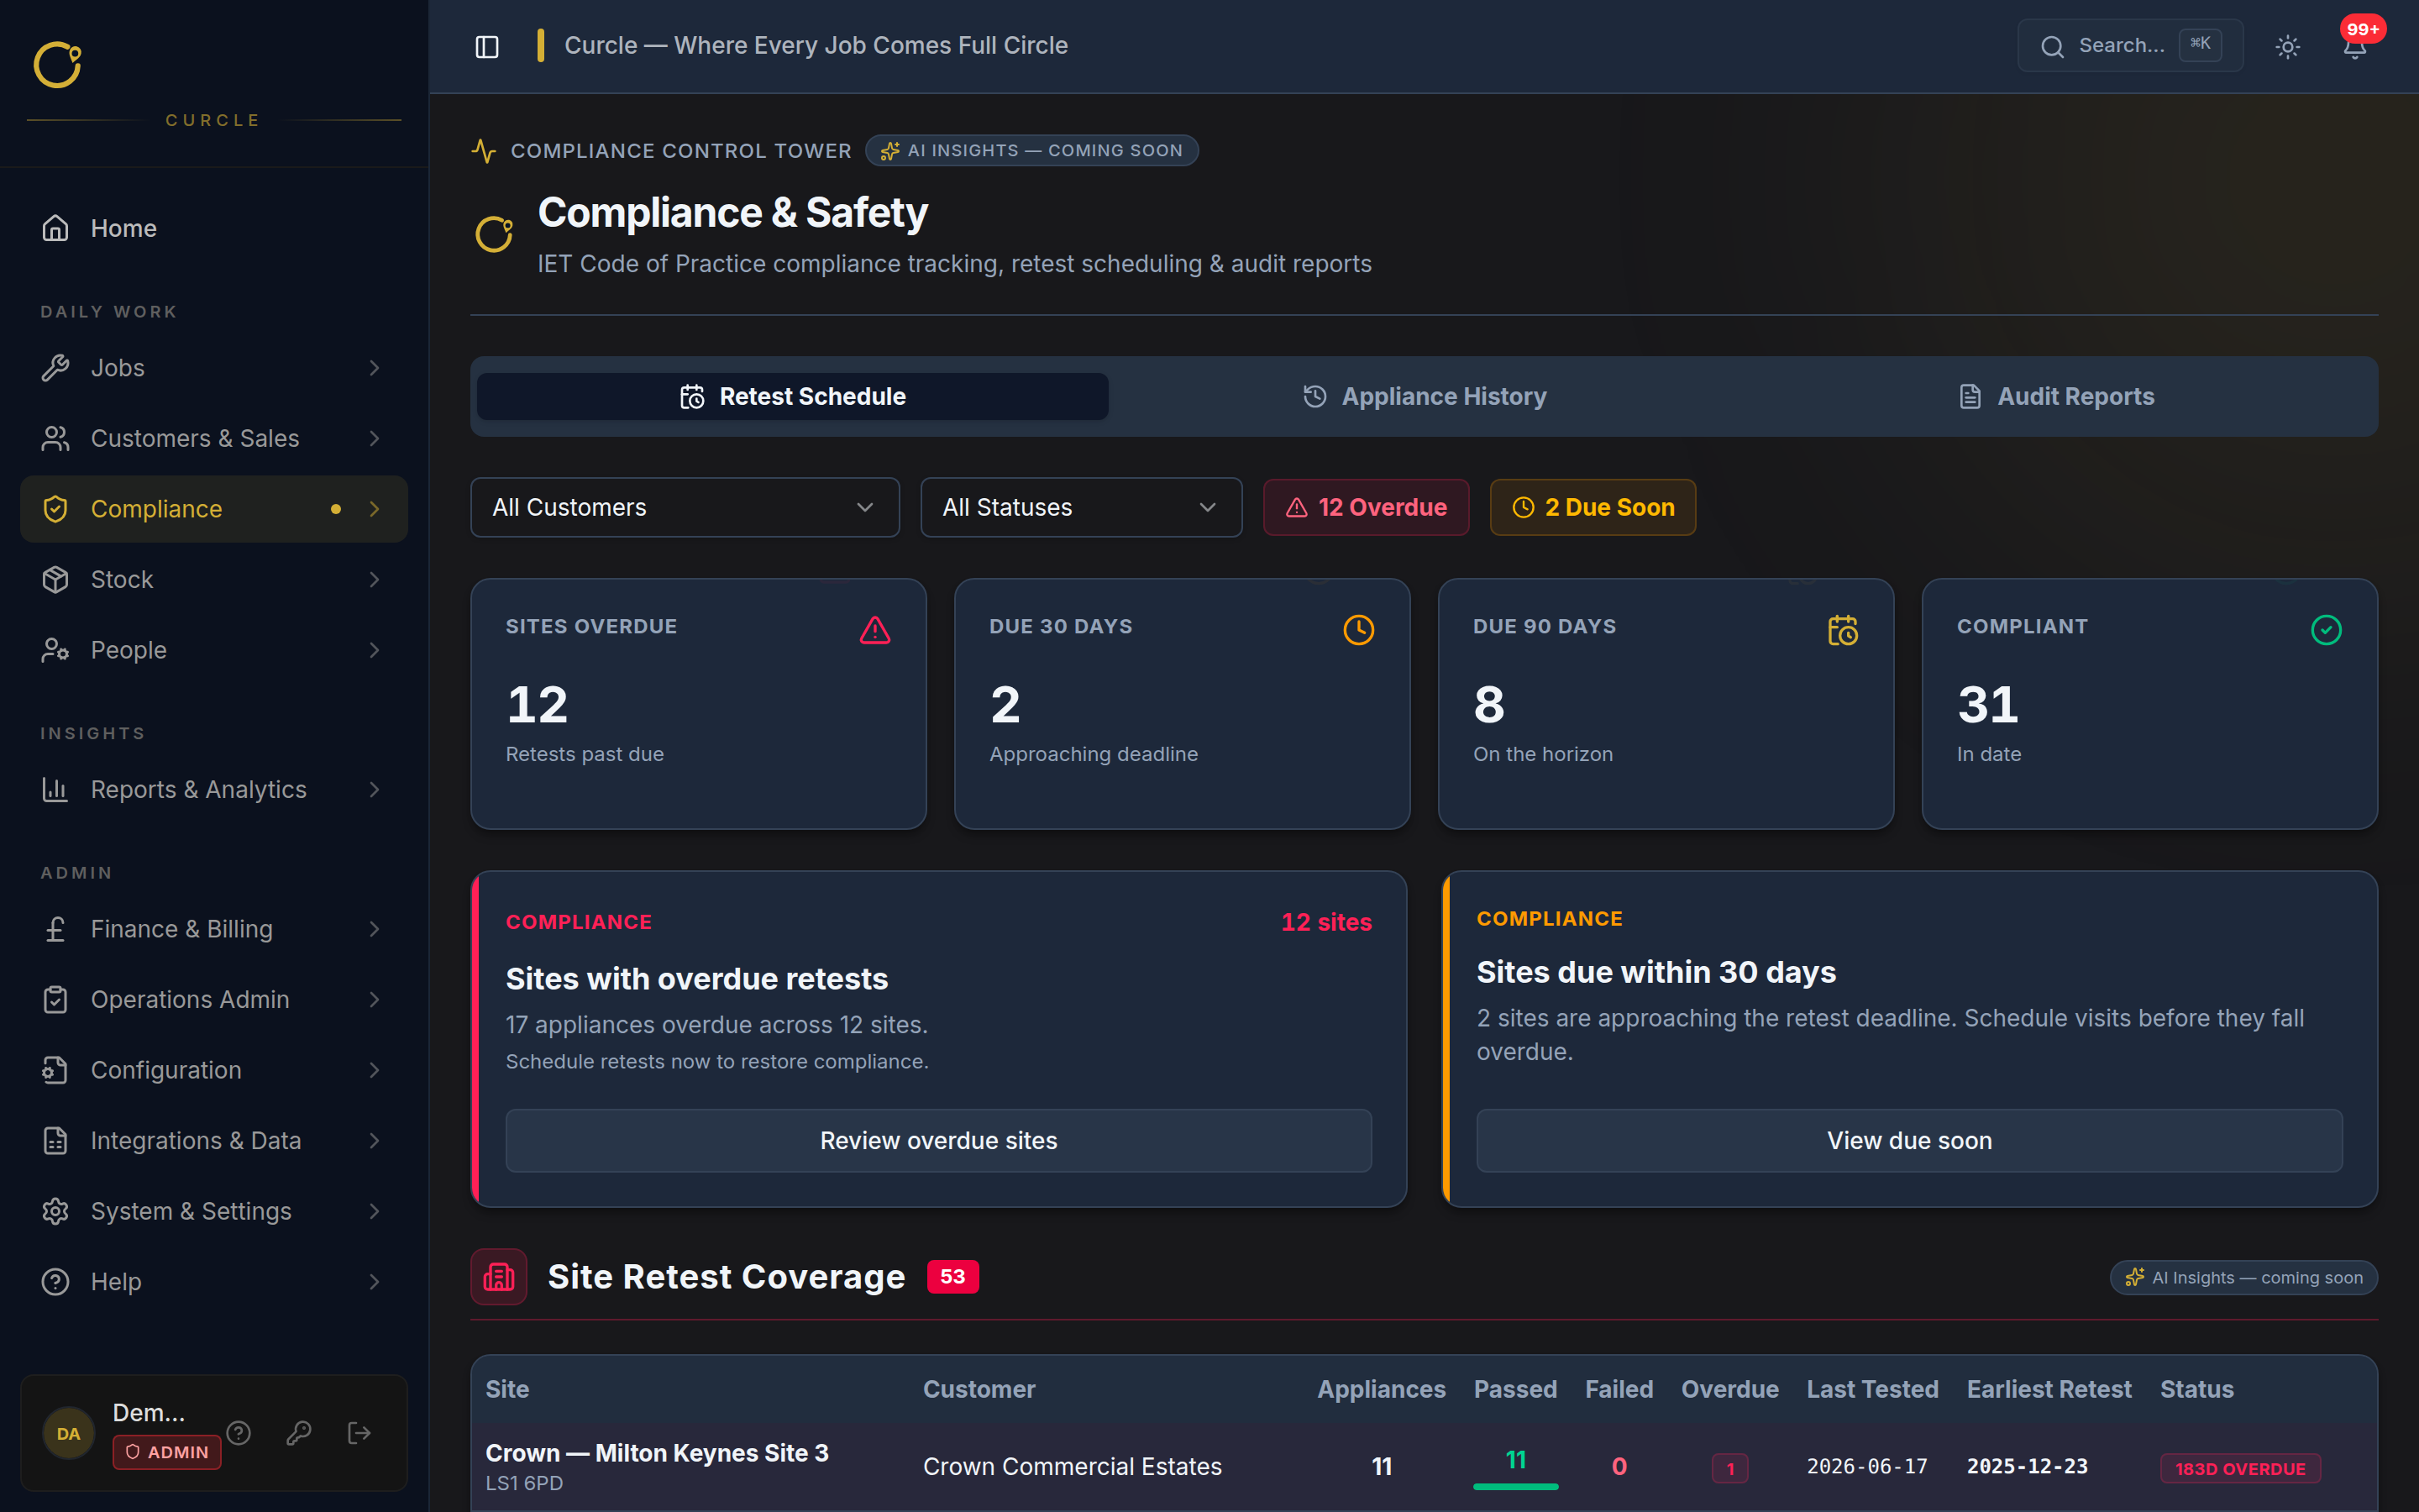The height and width of the screenshot is (1512, 2419).
Task: Expand Customers & Sales chevron
Action: tap(374, 438)
